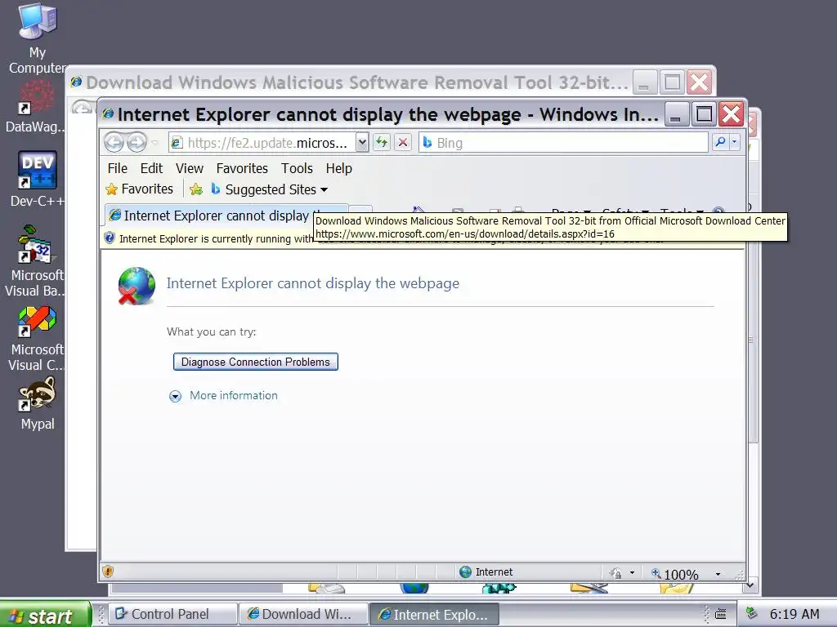The height and width of the screenshot is (627, 837).
Task: Click the green Refresh arrows icon
Action: coord(381,142)
